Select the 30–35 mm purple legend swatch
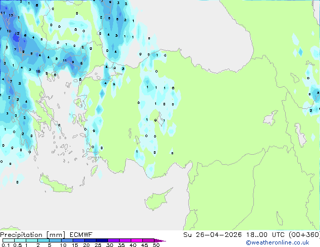 click(x=114, y=240)
